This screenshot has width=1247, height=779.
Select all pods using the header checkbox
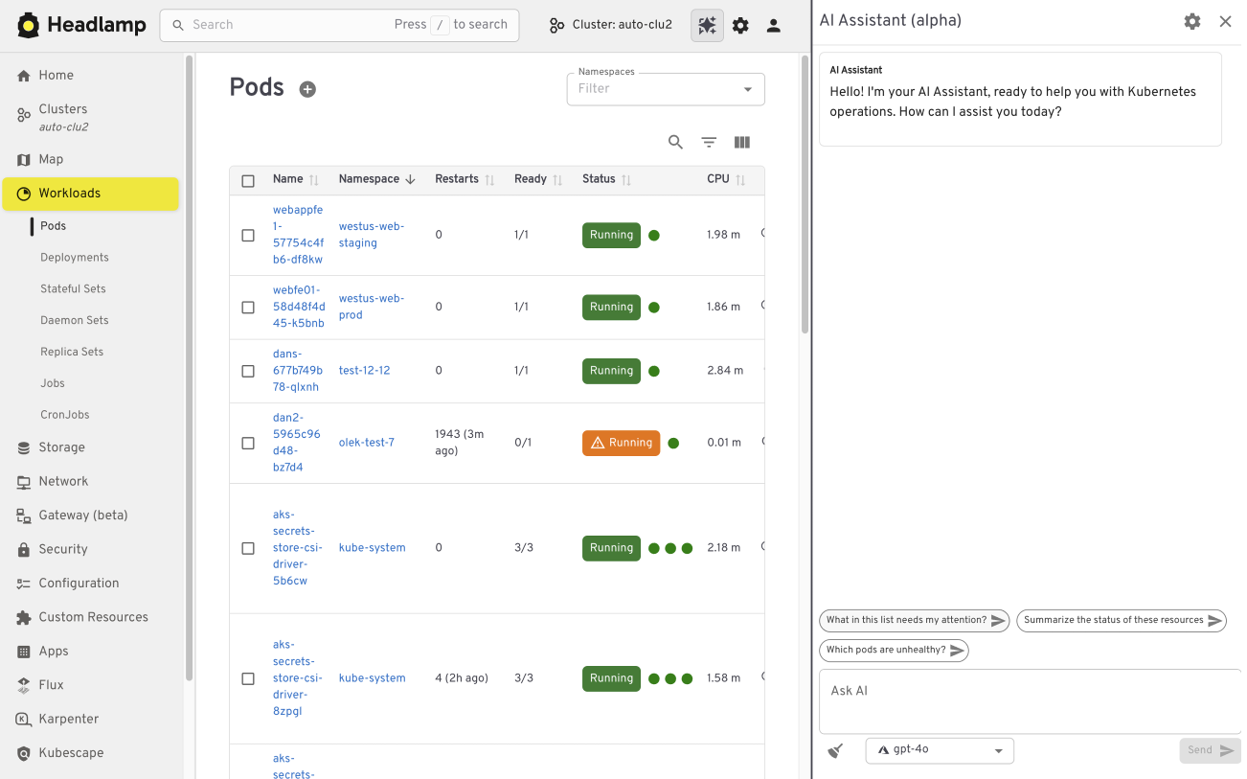(248, 179)
